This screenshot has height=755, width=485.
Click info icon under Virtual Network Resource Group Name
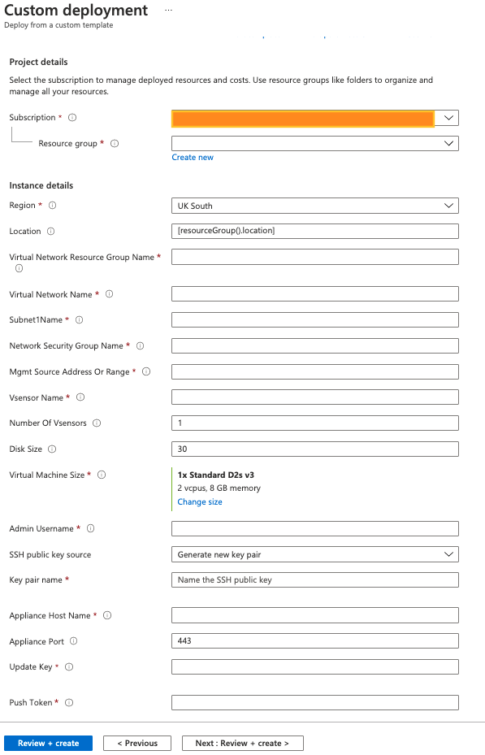pyautogui.click(x=19, y=268)
